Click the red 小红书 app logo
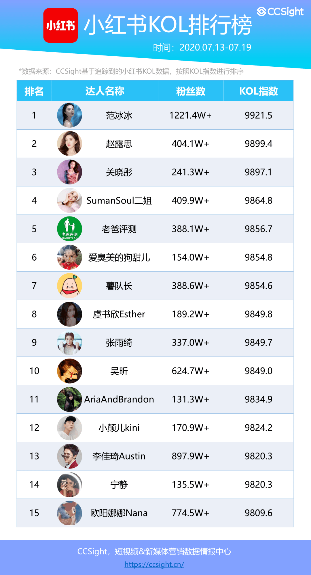 pyautogui.click(x=60, y=25)
